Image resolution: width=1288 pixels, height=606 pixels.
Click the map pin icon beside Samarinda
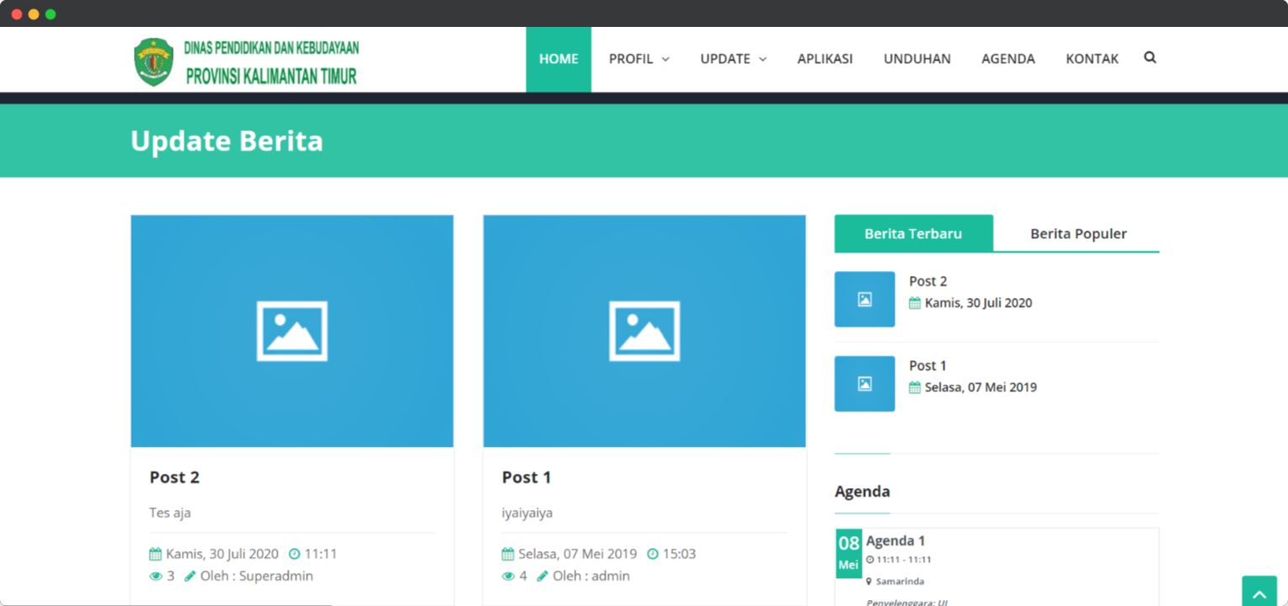click(869, 582)
